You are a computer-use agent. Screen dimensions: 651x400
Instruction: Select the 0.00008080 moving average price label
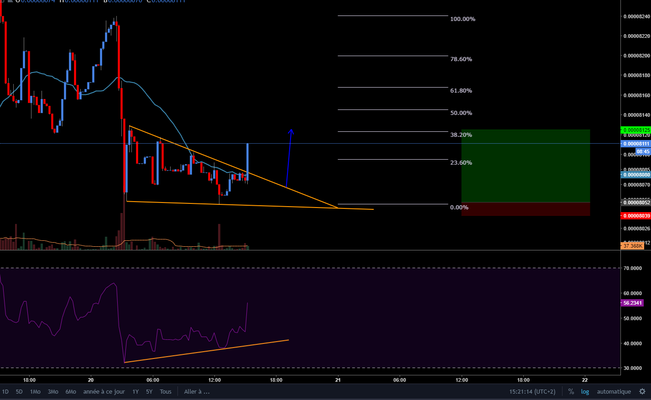click(x=636, y=175)
